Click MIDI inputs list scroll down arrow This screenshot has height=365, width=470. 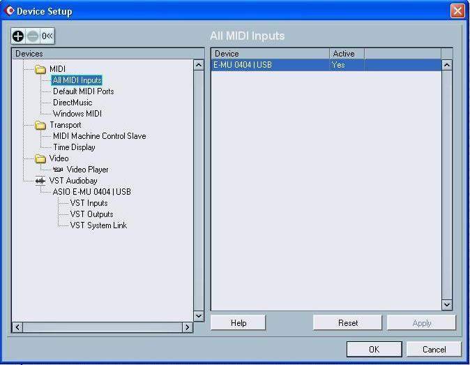(x=447, y=305)
